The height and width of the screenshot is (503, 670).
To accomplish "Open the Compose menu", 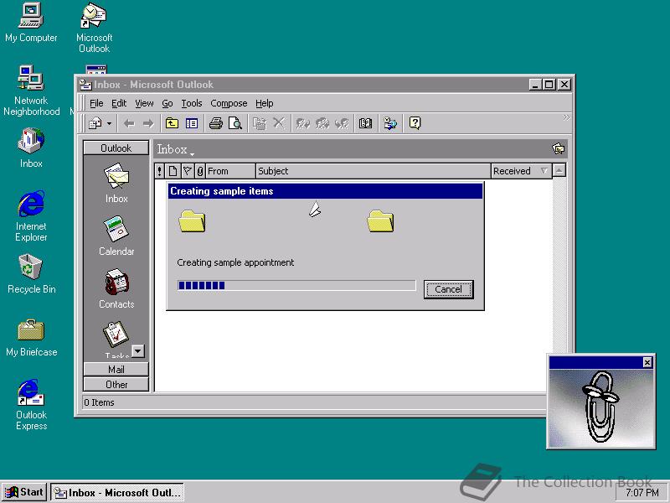I will [x=229, y=103].
